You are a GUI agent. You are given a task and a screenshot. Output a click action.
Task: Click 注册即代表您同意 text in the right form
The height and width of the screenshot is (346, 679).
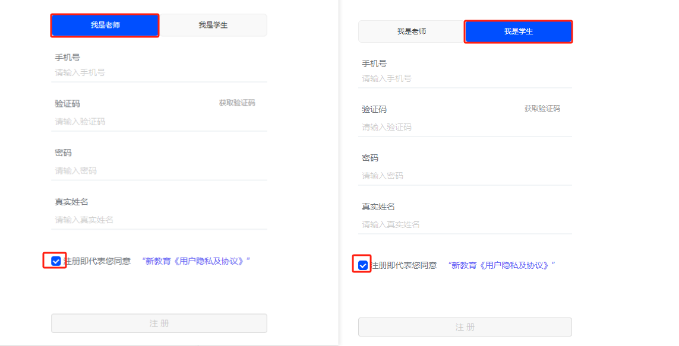[404, 265]
